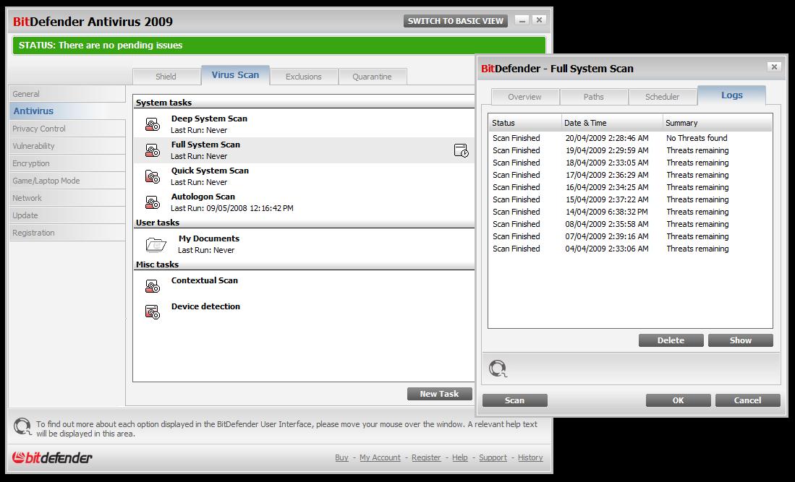Screen dimensions: 795x482
Task: Click the Quick System Scan task icon
Action: (x=153, y=176)
